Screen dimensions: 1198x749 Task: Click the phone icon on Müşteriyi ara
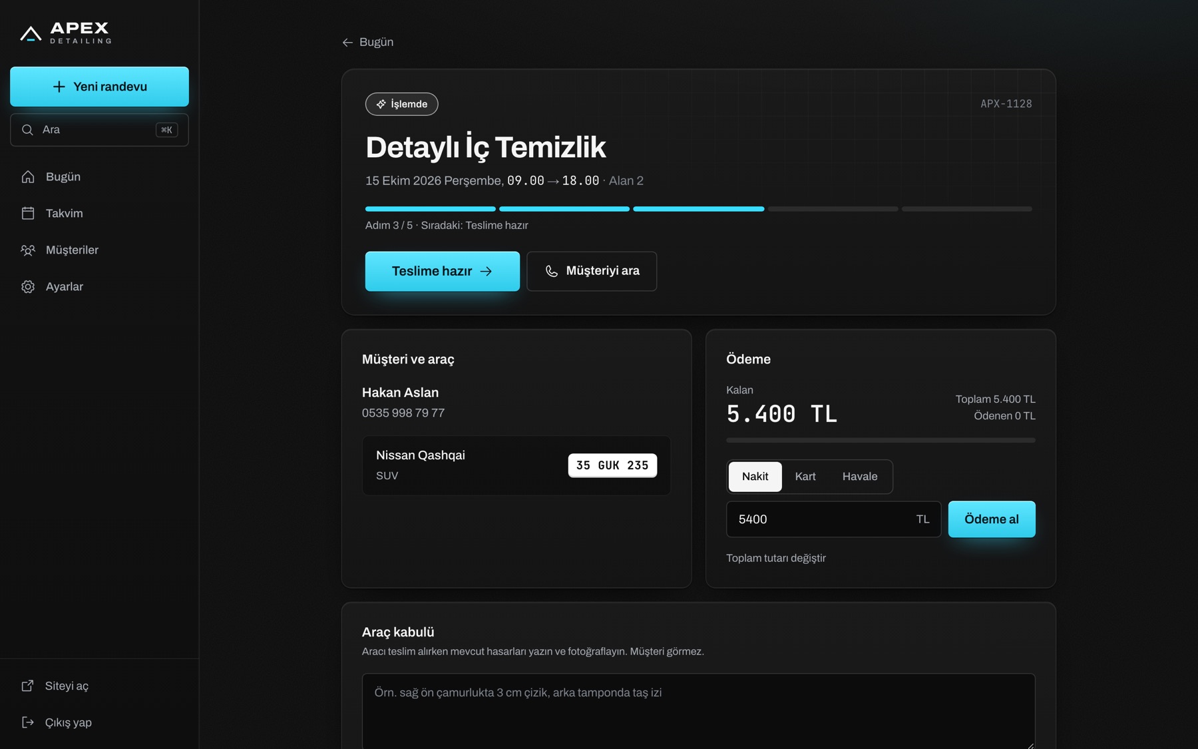click(x=552, y=271)
